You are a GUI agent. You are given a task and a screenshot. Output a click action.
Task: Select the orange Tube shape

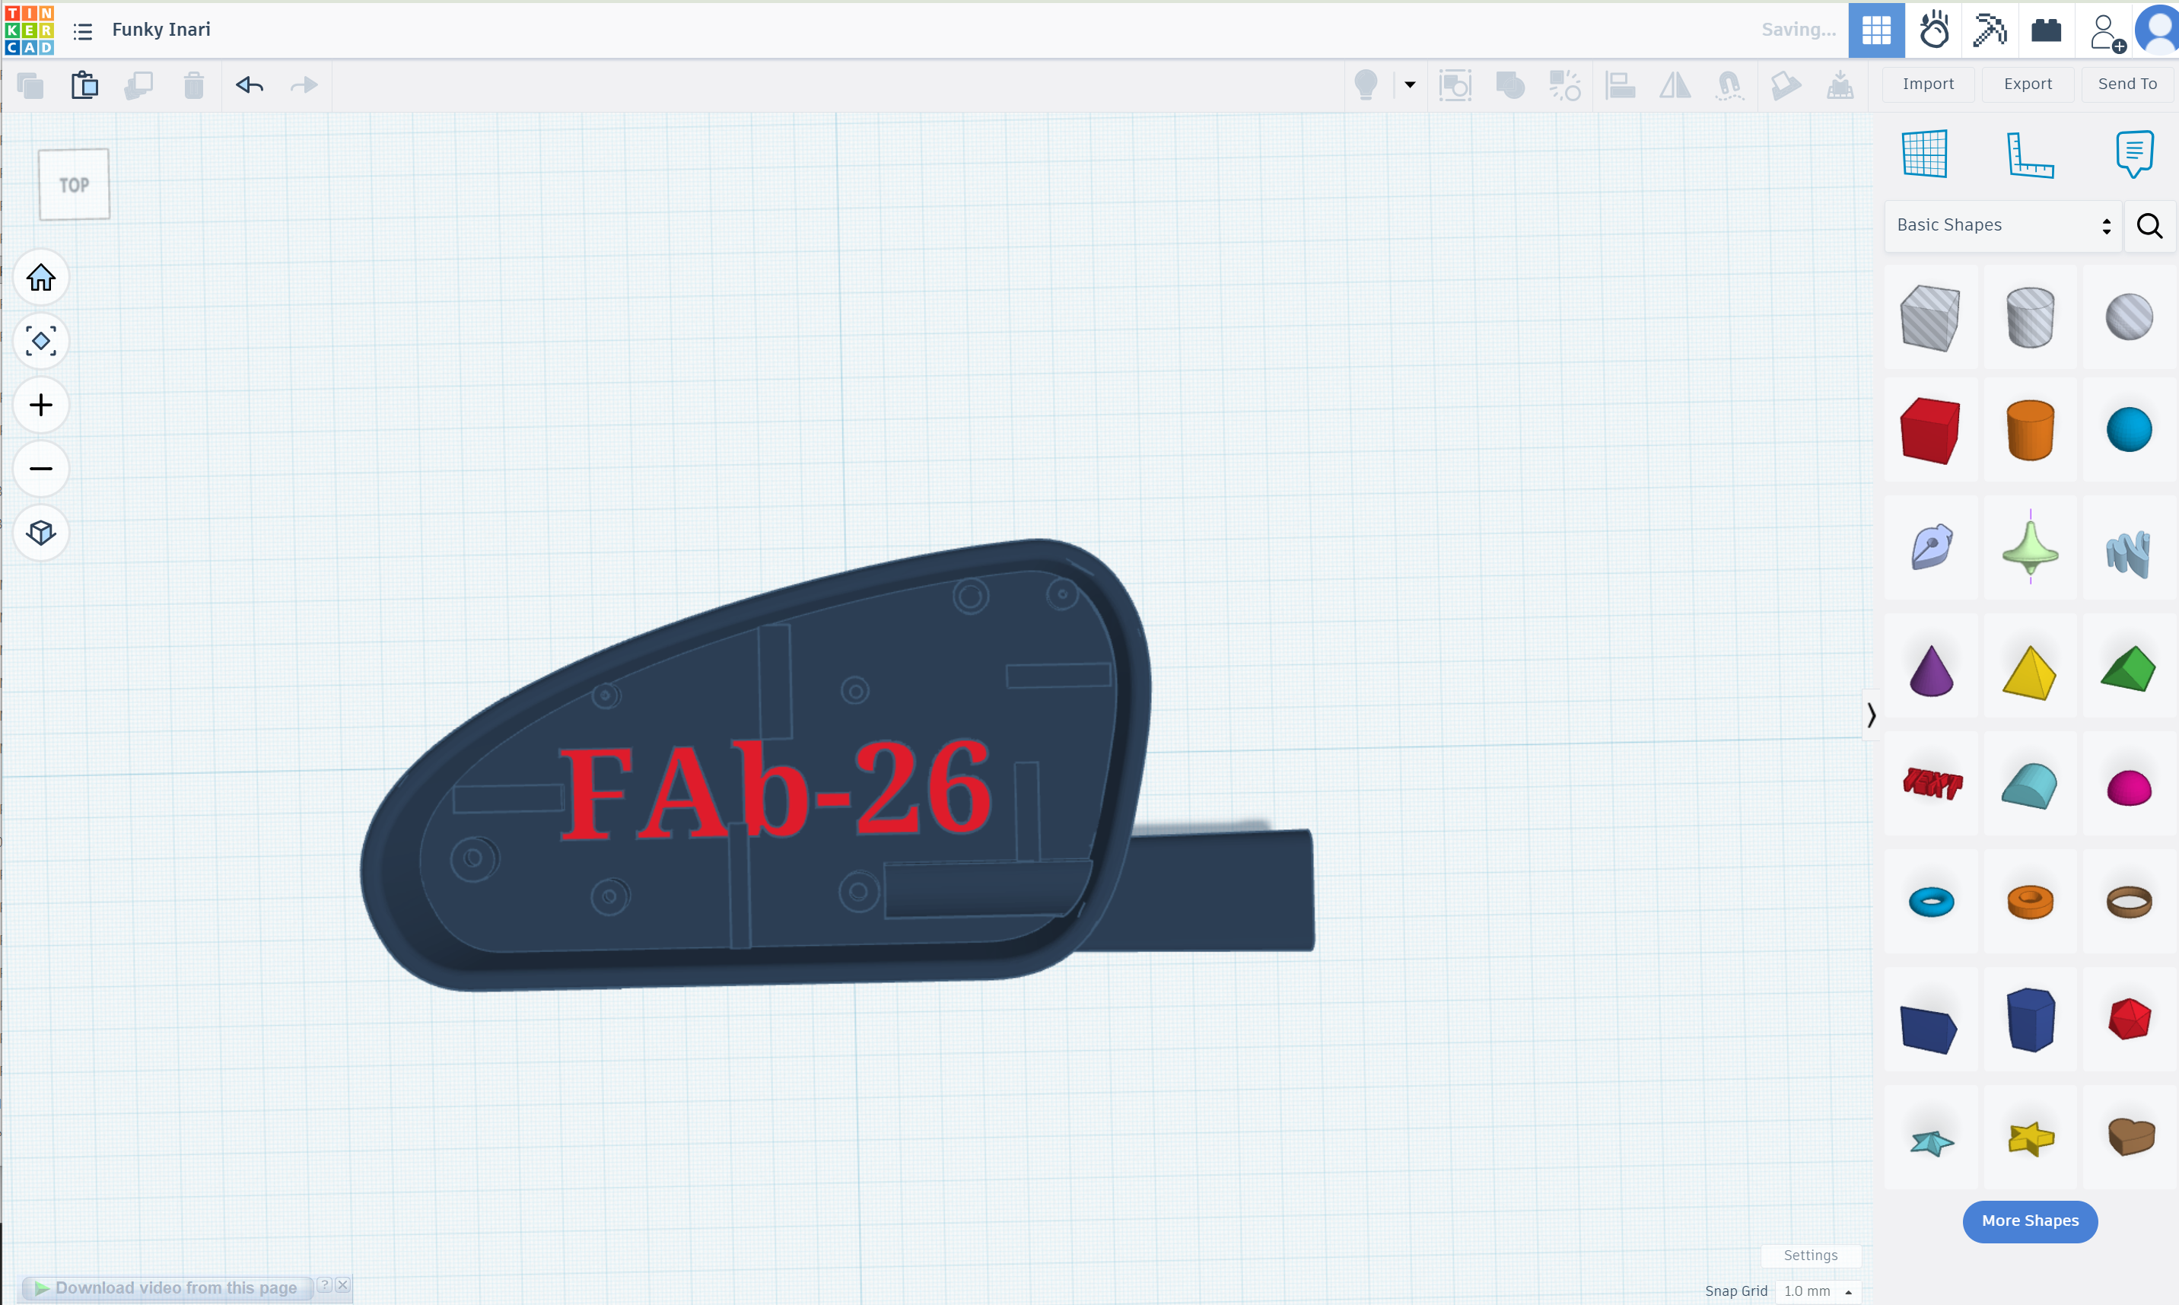(2031, 902)
